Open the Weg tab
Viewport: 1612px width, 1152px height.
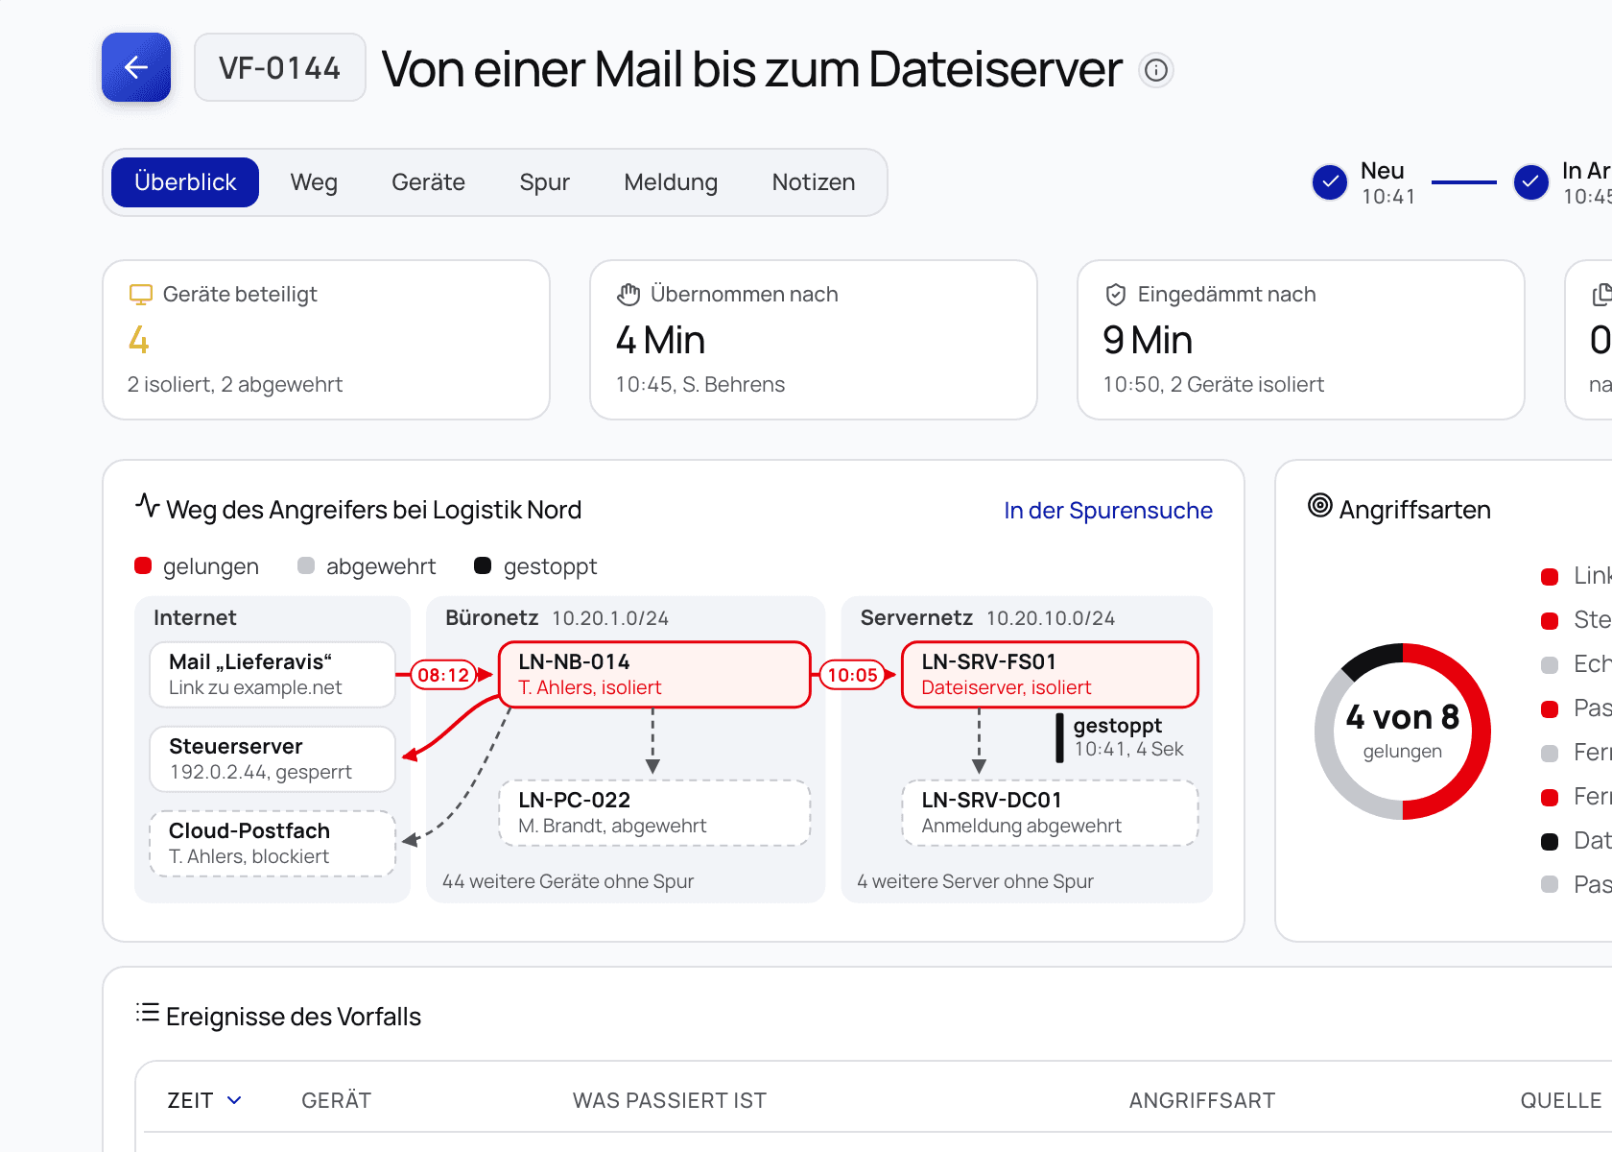click(314, 182)
